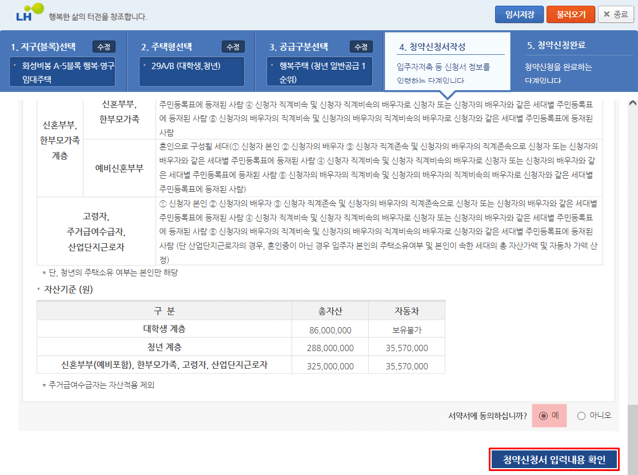Select the 아니오 radio button
This screenshot has height=475, width=638.
coord(581,416)
